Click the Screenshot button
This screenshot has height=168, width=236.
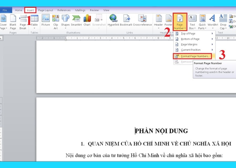pyautogui.click(x=99, y=22)
